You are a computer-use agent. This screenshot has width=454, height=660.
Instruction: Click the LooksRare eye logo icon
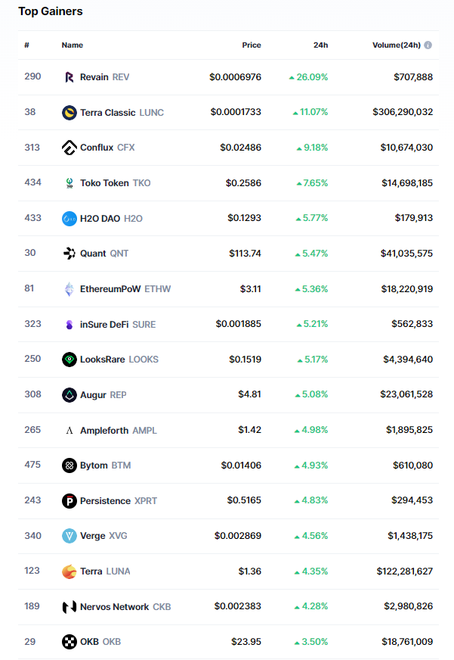[x=69, y=360]
